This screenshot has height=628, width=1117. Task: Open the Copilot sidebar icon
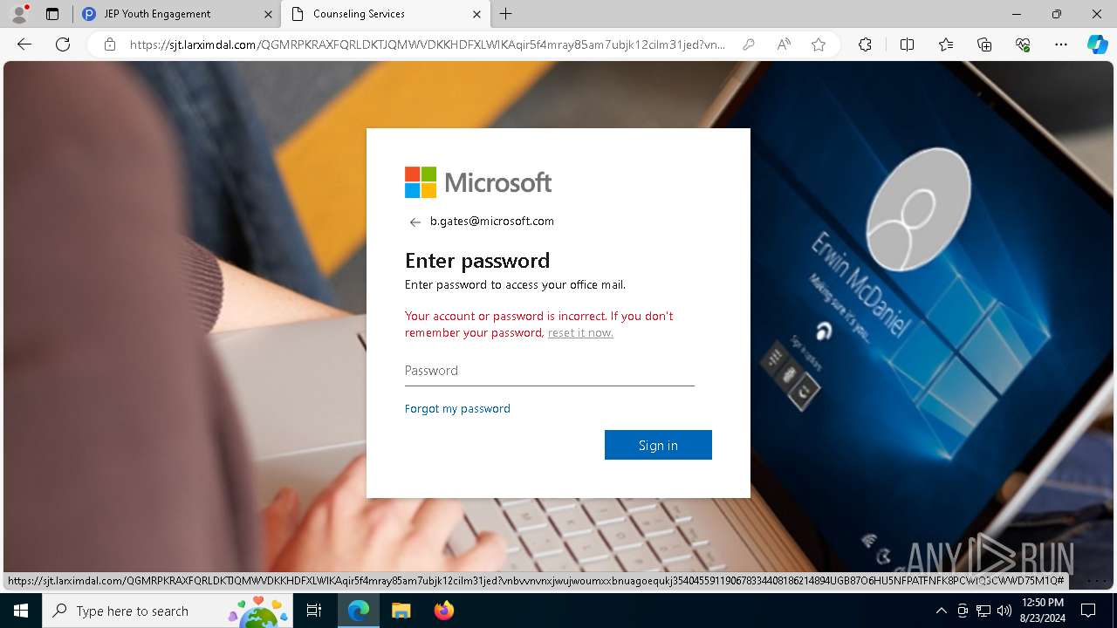pyautogui.click(x=1097, y=44)
